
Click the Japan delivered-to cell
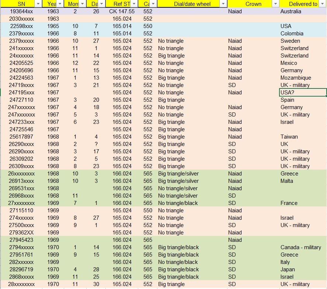click(288, 269)
